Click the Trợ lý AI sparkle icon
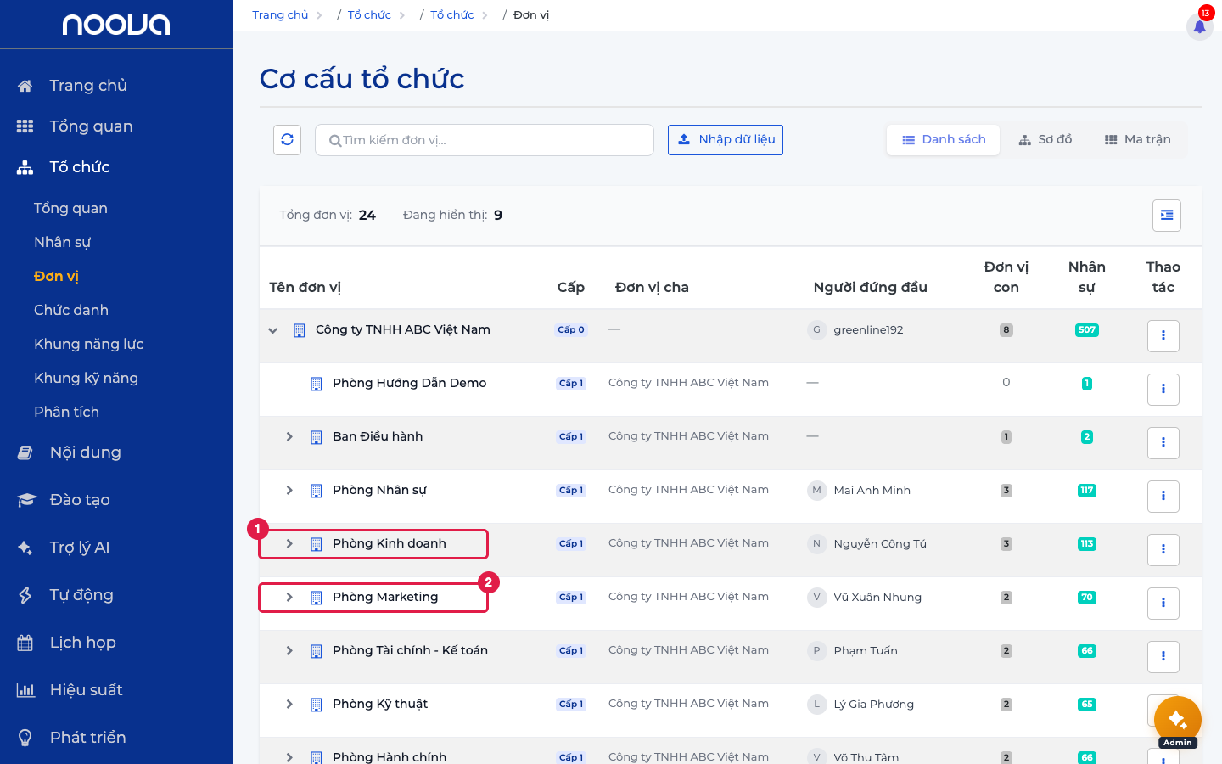This screenshot has width=1222, height=764. [x=25, y=548]
